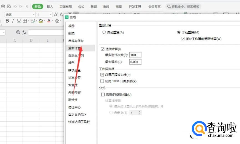This screenshot has width=240, height=144.
Task: Select column E header
Action: [47, 40]
